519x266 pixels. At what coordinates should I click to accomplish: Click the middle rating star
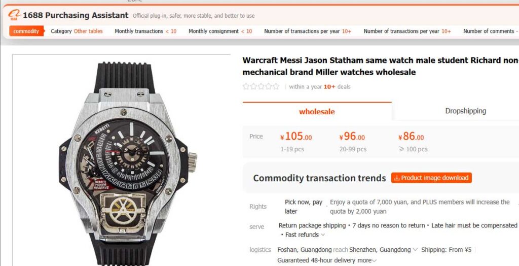pos(261,87)
